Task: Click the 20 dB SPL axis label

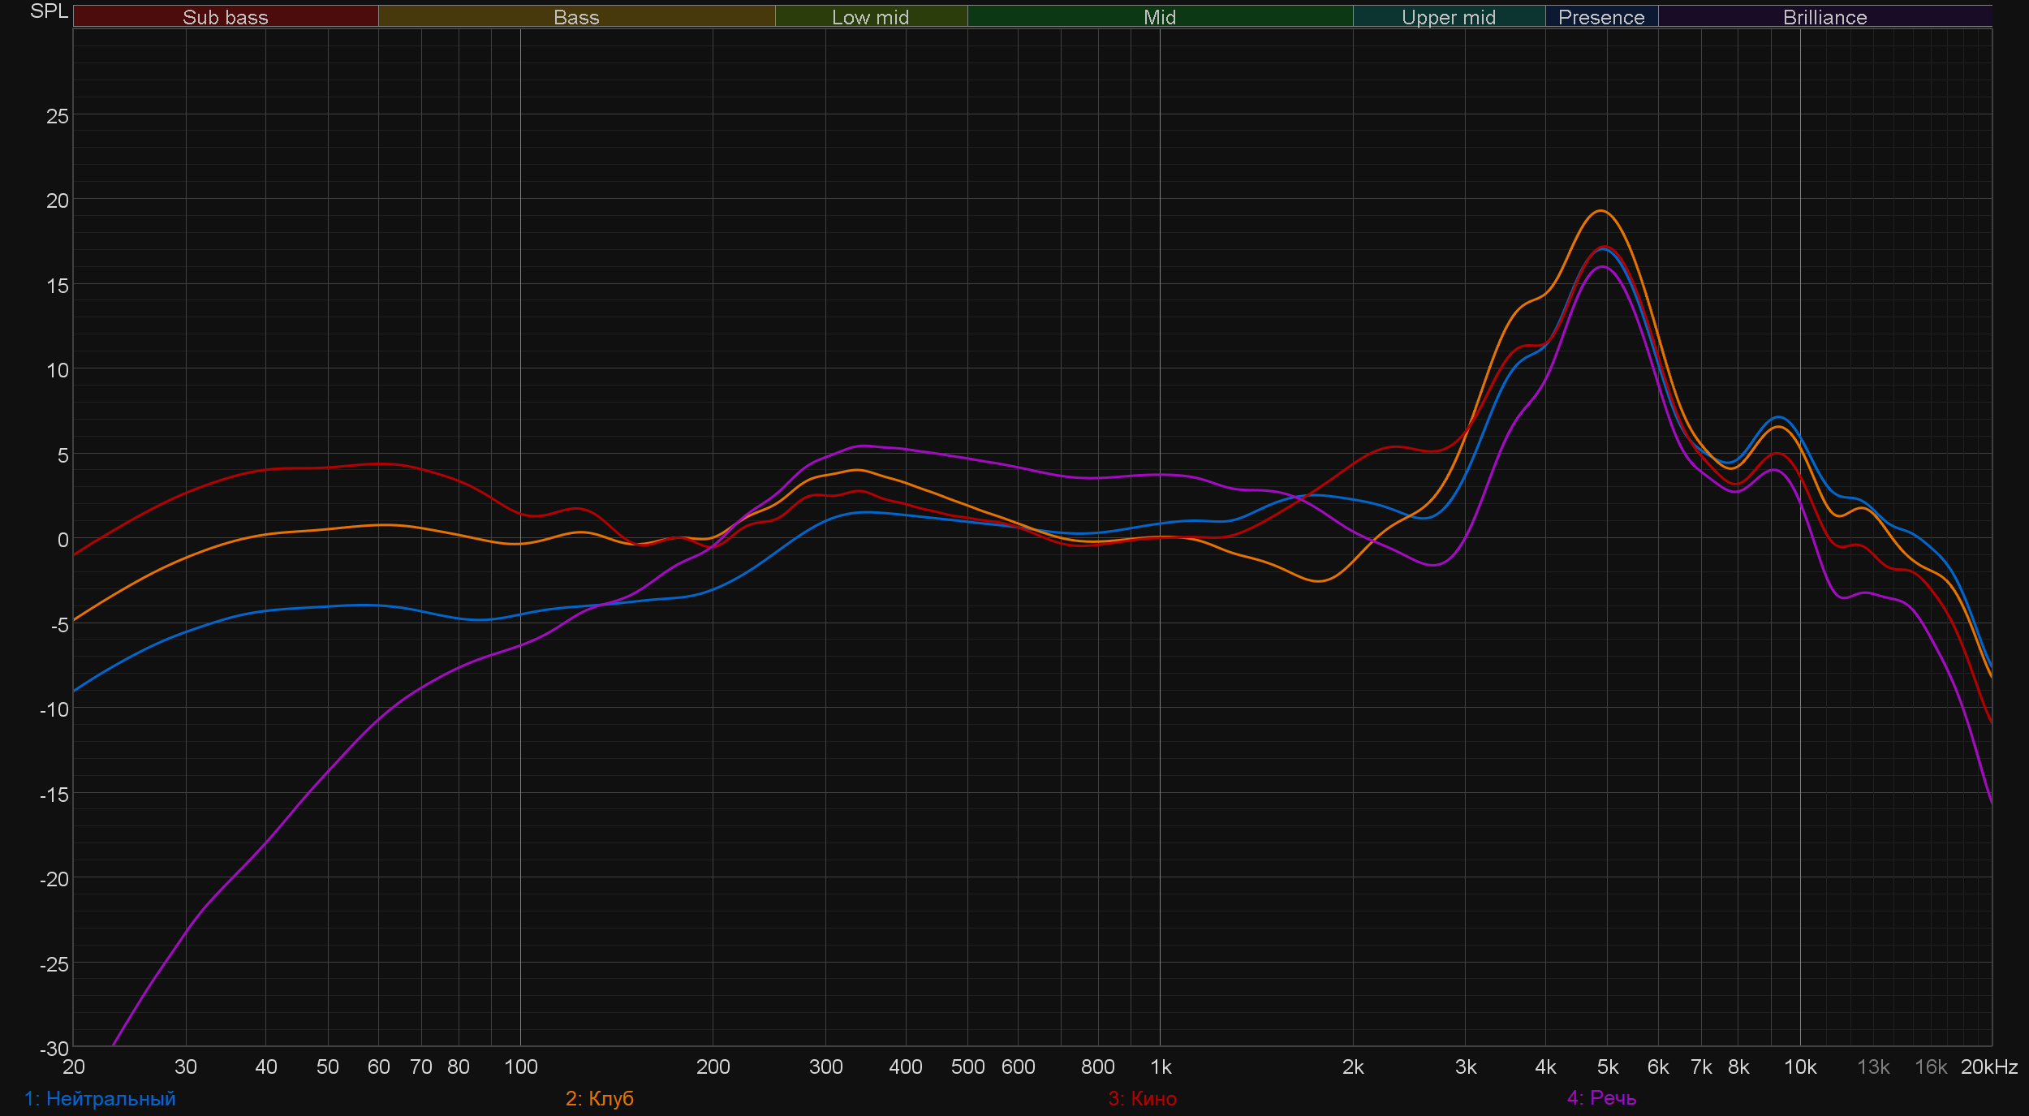Action: [x=58, y=200]
